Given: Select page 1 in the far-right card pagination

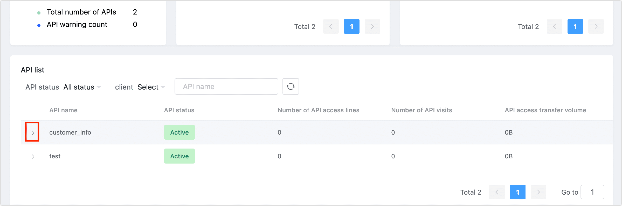Looking at the screenshot, I should [575, 26].
